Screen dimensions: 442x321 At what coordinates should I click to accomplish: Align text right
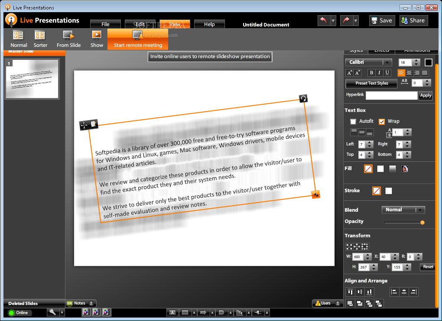pos(417,73)
